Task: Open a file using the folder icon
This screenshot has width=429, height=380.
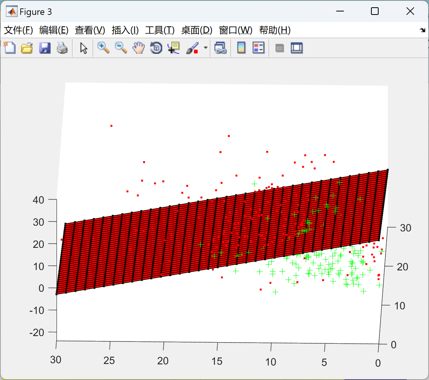Action: (27, 48)
